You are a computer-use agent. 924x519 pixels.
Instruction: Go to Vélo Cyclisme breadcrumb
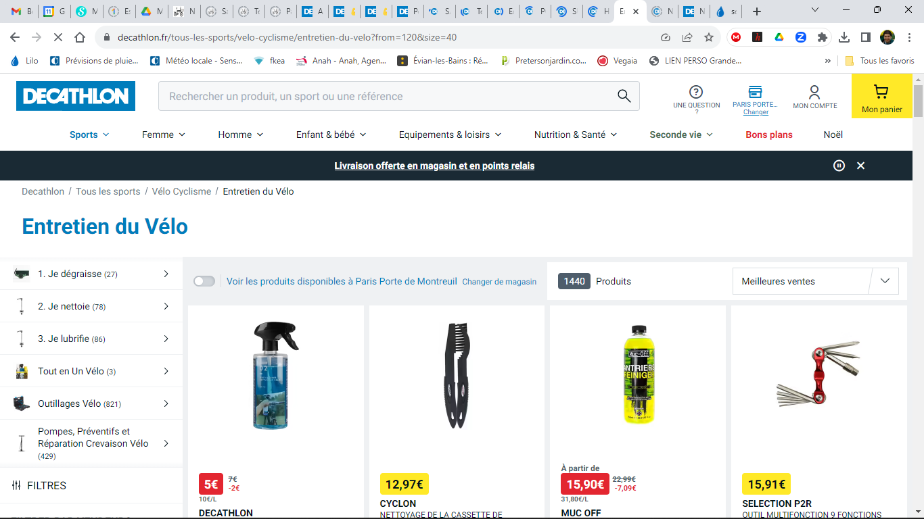tap(181, 191)
